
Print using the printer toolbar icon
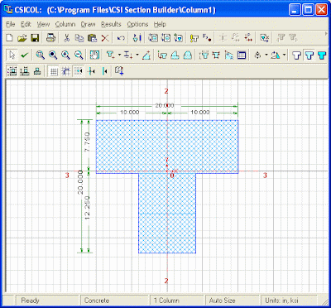coord(51,38)
